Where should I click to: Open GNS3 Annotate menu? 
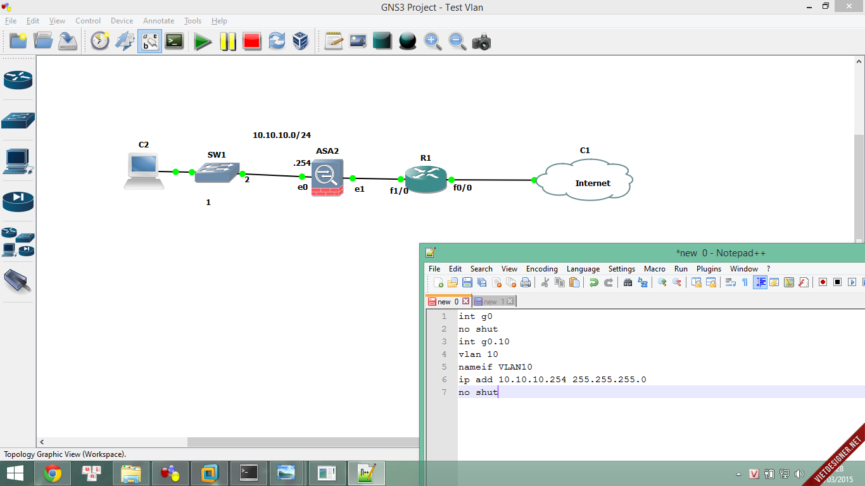click(x=158, y=21)
